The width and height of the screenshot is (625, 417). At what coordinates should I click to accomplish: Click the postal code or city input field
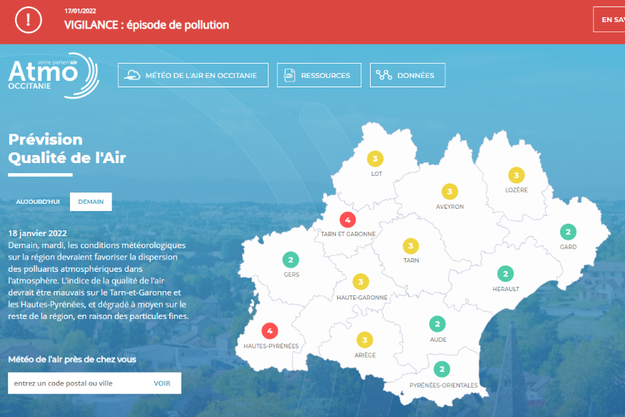coord(75,383)
